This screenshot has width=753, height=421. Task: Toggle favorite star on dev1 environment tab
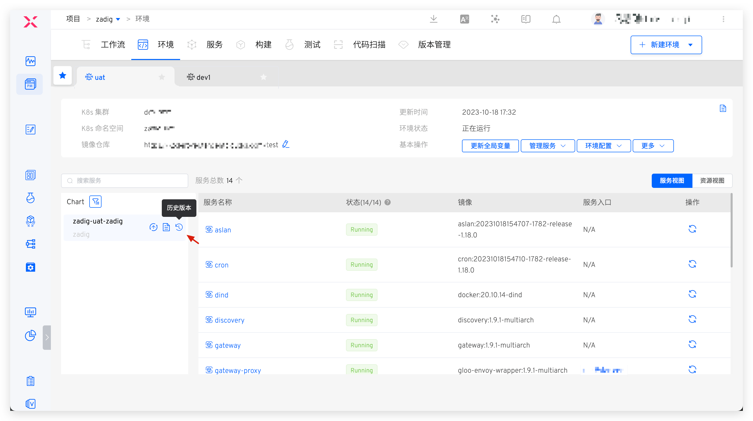[x=263, y=77]
